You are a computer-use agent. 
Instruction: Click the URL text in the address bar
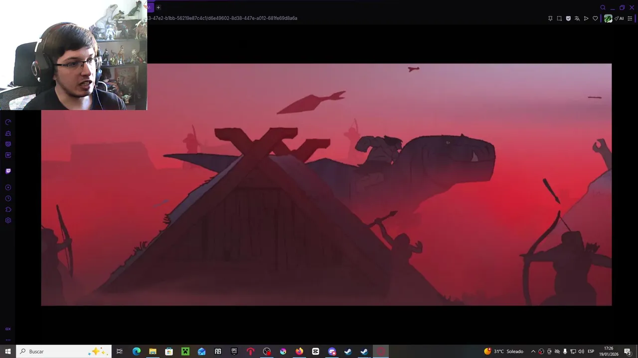point(222,18)
